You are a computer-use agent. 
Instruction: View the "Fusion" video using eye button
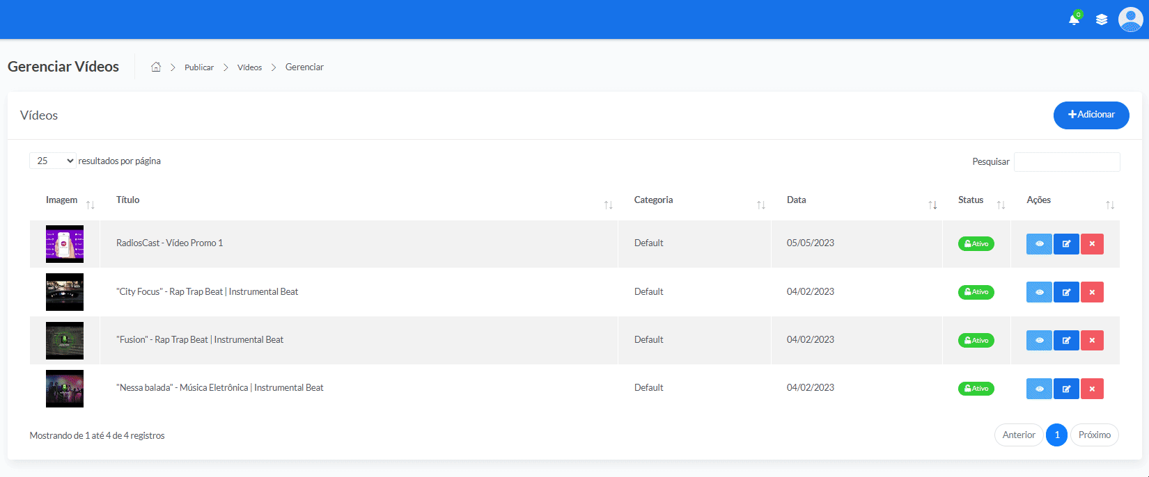click(x=1039, y=341)
